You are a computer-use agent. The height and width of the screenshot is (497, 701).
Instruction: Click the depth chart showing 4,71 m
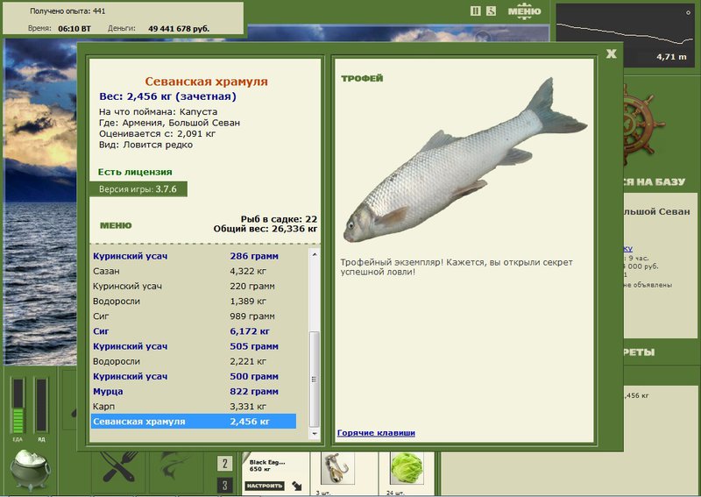(626, 35)
